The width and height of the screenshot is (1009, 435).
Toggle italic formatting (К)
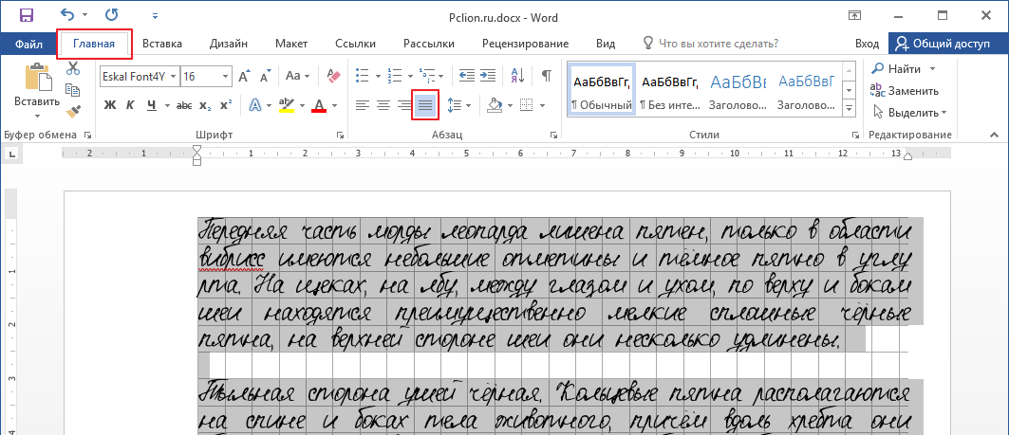(130, 104)
